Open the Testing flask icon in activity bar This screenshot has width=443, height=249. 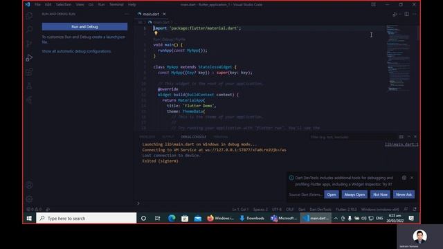pyautogui.click(x=29, y=86)
